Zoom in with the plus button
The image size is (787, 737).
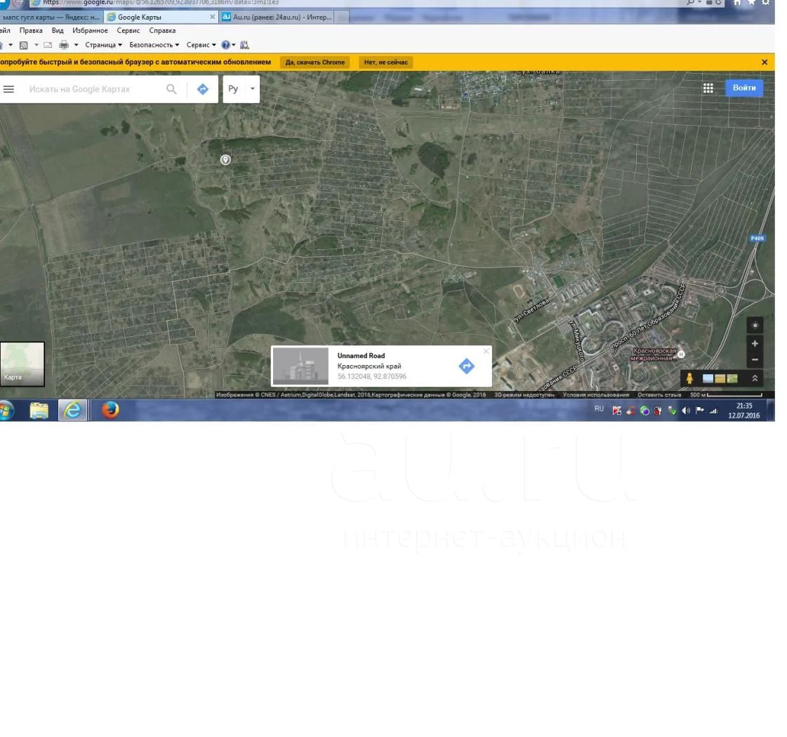[x=755, y=344]
